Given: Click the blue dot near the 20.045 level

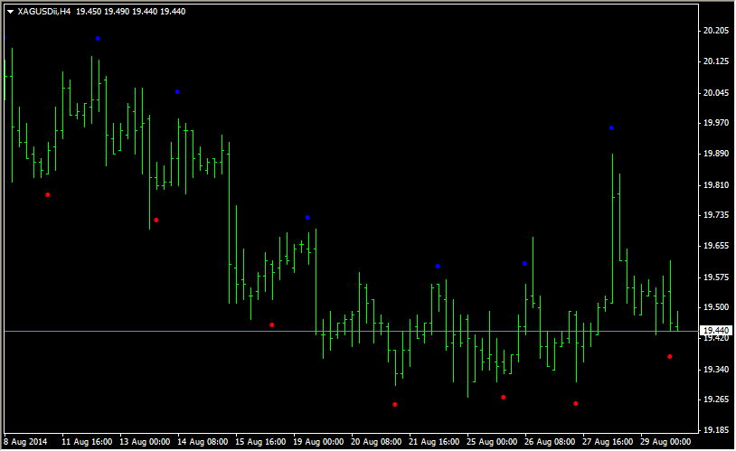Looking at the screenshot, I should click(177, 92).
